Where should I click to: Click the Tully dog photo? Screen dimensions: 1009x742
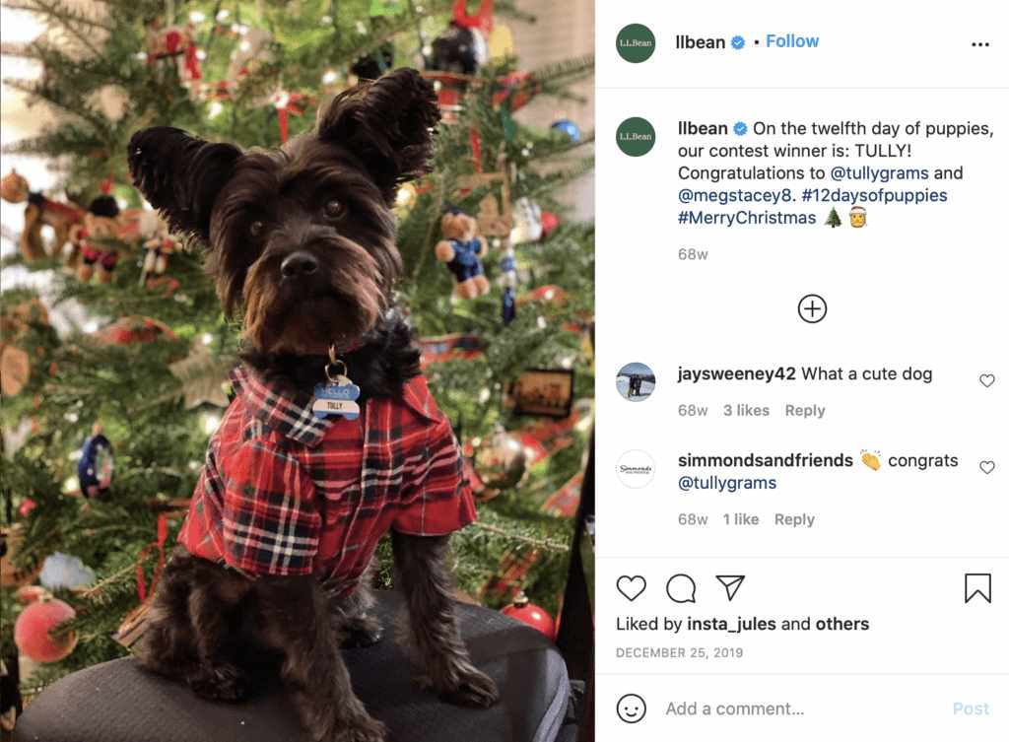298,371
